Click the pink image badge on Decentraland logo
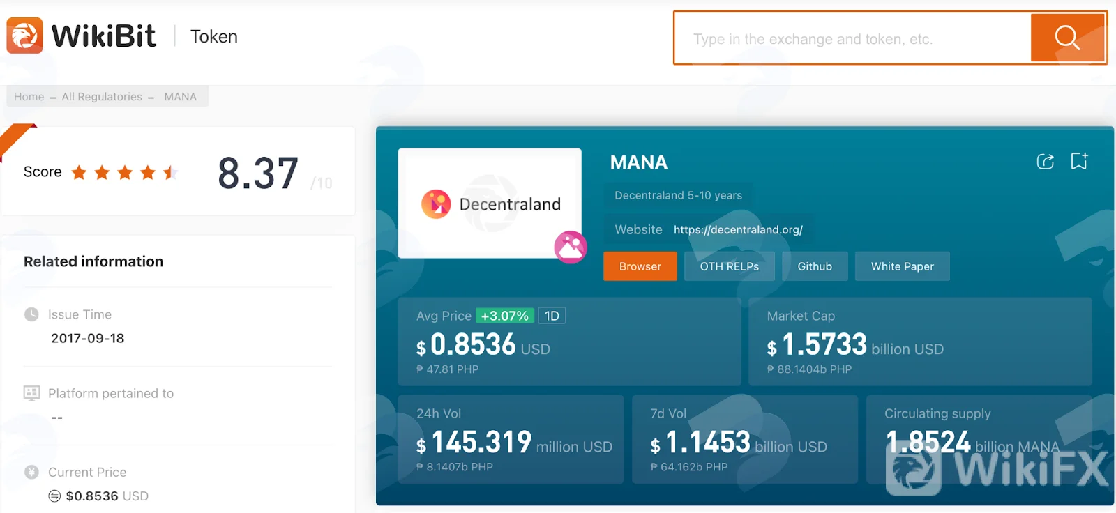Viewport: 1116px width, 513px height. (x=571, y=247)
